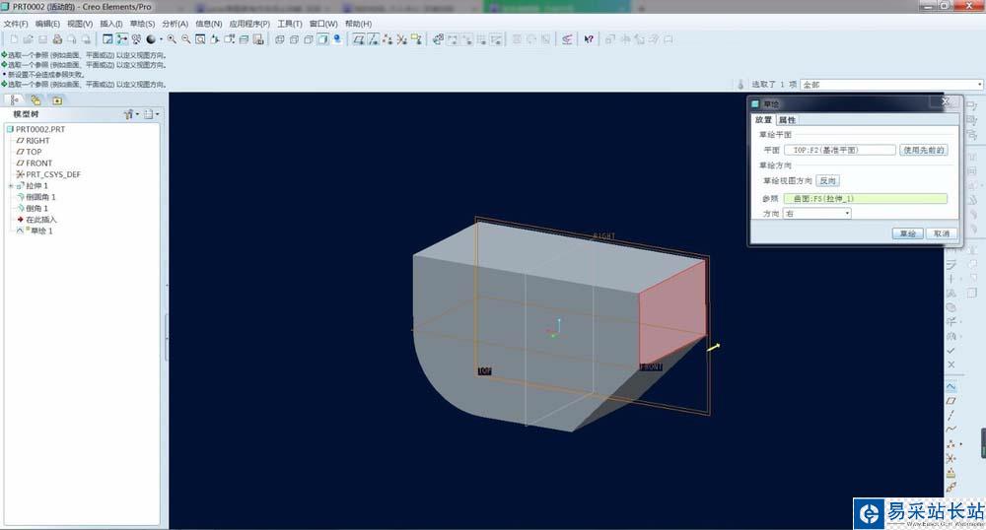986x530 pixels.
Task: Open the shaded sphere appearance gallery icon
Action: (151, 39)
